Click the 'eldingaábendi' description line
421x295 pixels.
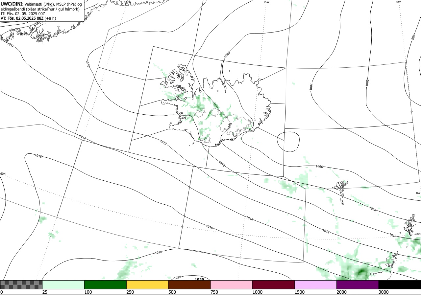tap(40, 9)
